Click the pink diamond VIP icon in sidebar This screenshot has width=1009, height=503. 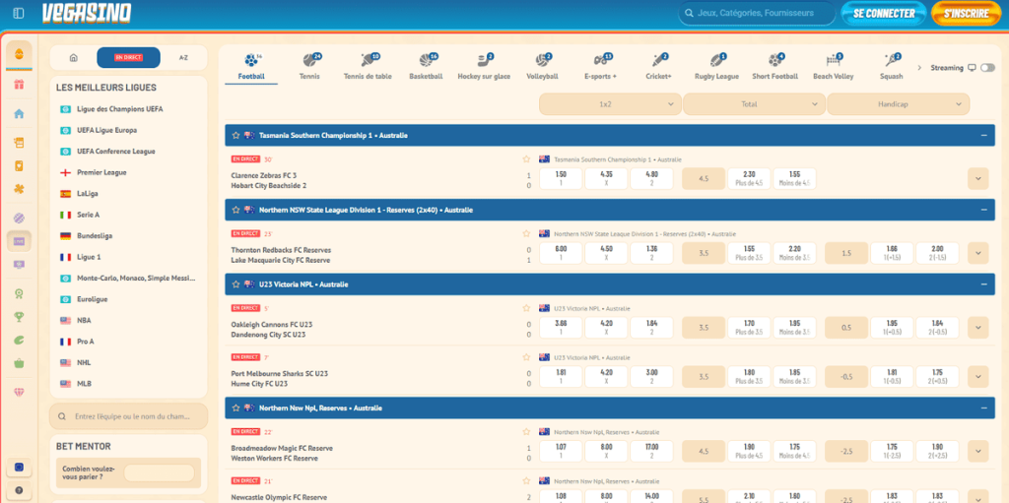(19, 392)
